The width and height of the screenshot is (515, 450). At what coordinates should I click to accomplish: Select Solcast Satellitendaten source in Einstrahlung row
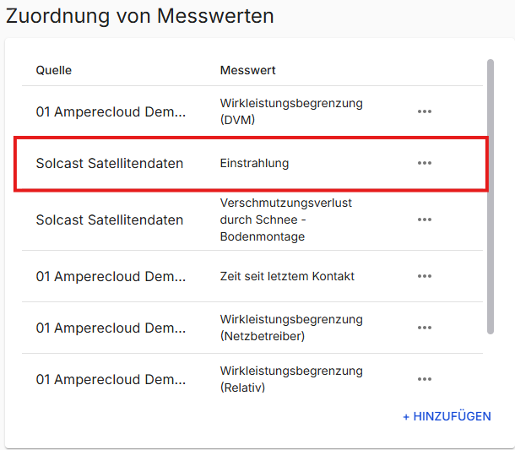[109, 163]
